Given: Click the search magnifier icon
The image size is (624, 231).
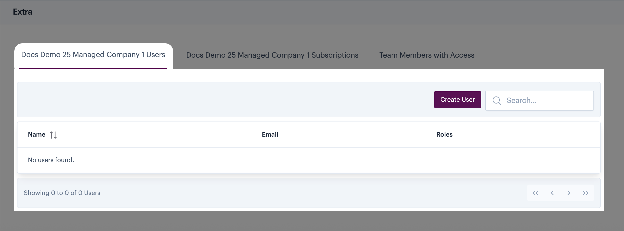Looking at the screenshot, I should pos(497,101).
